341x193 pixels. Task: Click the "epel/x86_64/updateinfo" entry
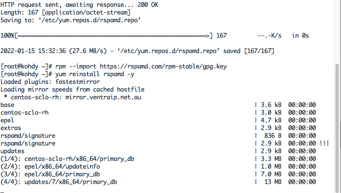(x=62, y=166)
